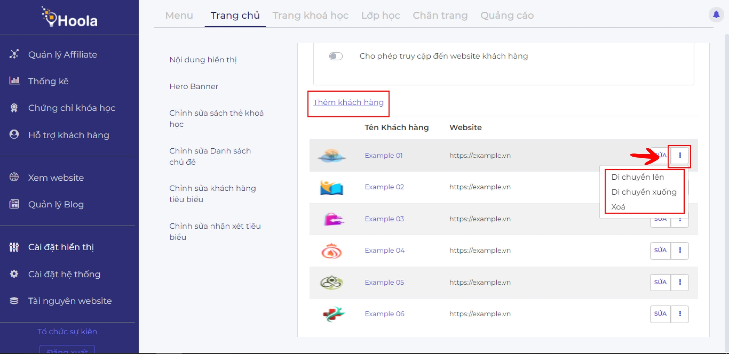This screenshot has width=729, height=354.
Task: Switch to Trang khoá học tab
Action: (310, 15)
